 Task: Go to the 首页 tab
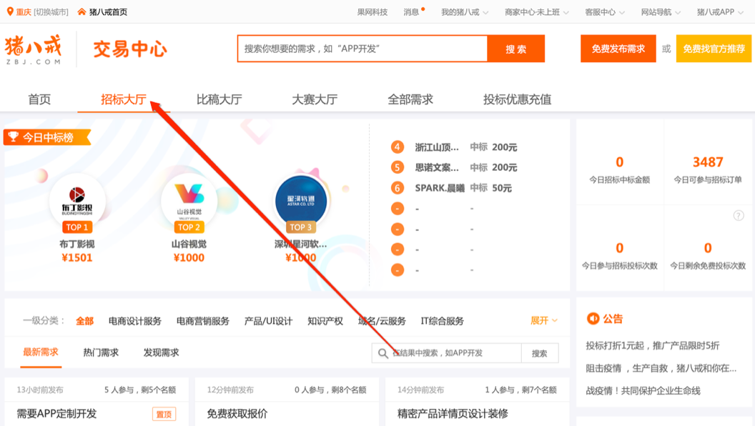(39, 99)
